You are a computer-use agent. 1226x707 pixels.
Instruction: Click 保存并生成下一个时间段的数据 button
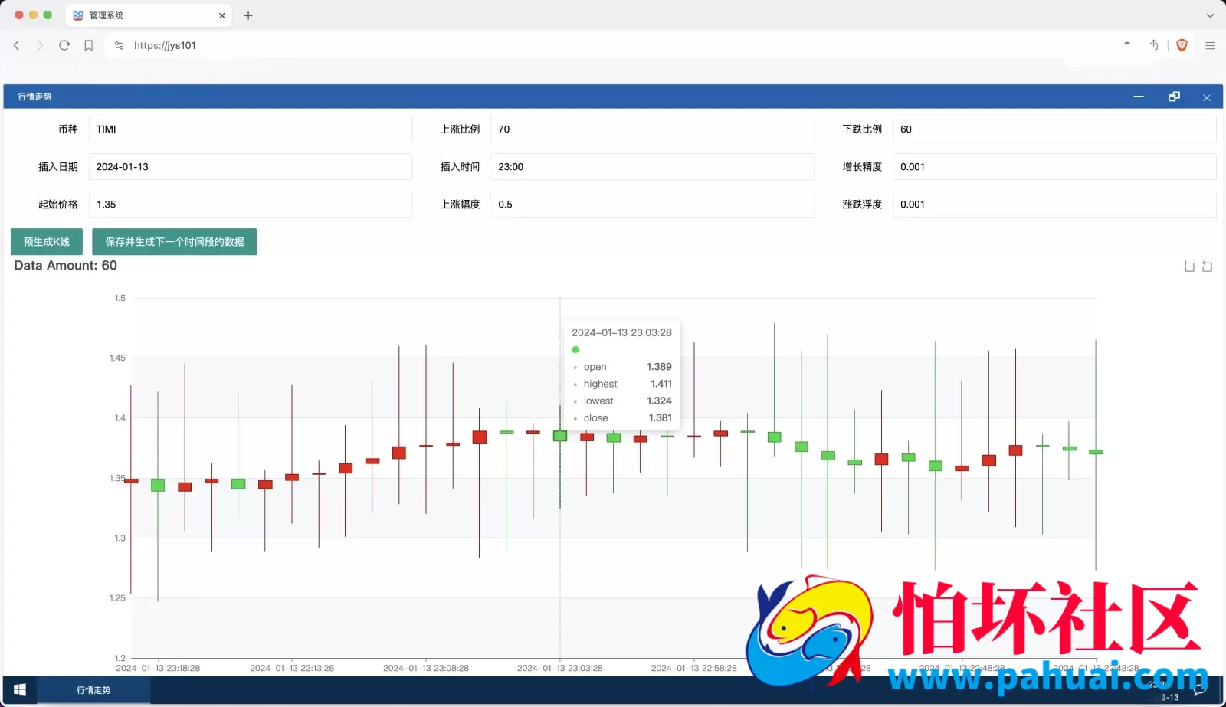[x=175, y=242]
